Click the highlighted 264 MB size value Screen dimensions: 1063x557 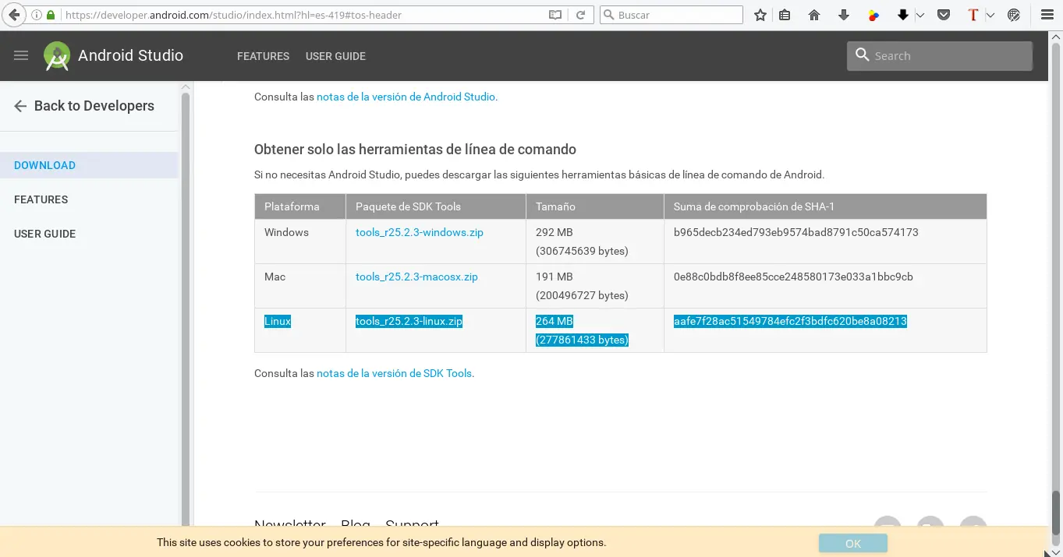(555, 321)
